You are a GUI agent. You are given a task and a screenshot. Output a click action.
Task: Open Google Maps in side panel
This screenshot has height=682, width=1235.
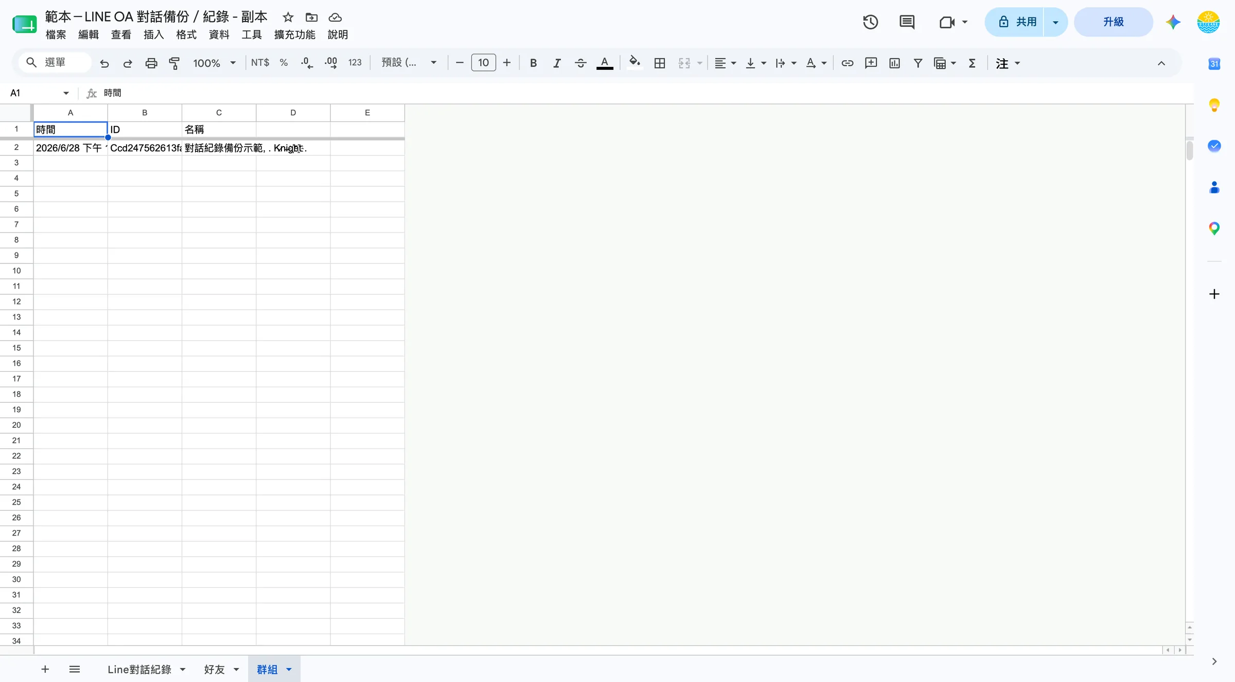(1214, 228)
